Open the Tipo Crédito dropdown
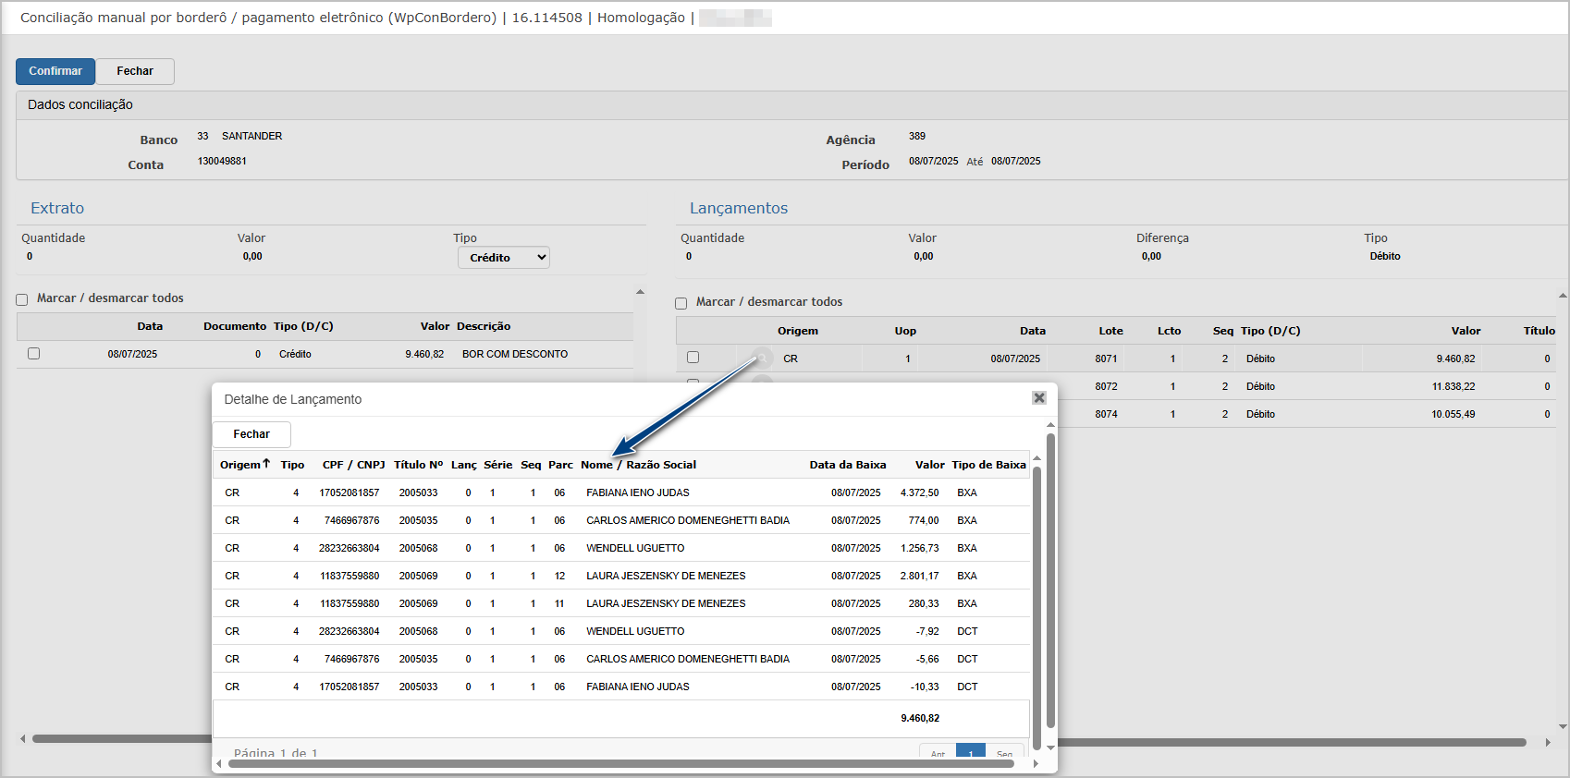1570x778 pixels. tap(504, 258)
